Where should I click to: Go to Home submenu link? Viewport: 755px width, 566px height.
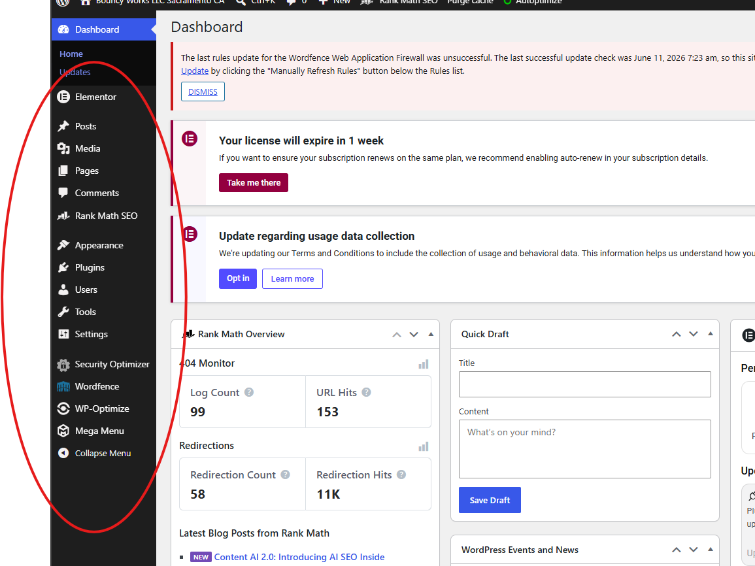(71, 54)
